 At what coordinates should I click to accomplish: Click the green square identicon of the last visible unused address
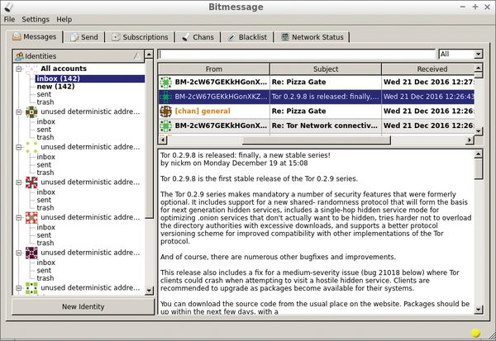click(31, 288)
